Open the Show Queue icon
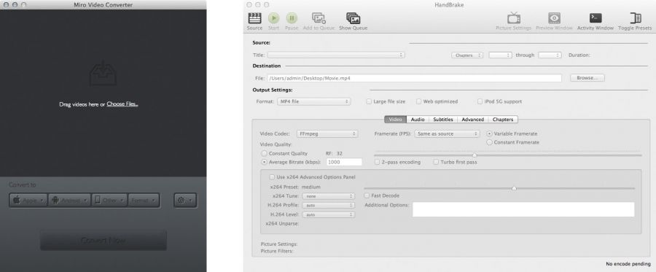The image size is (656, 272). pyautogui.click(x=353, y=18)
